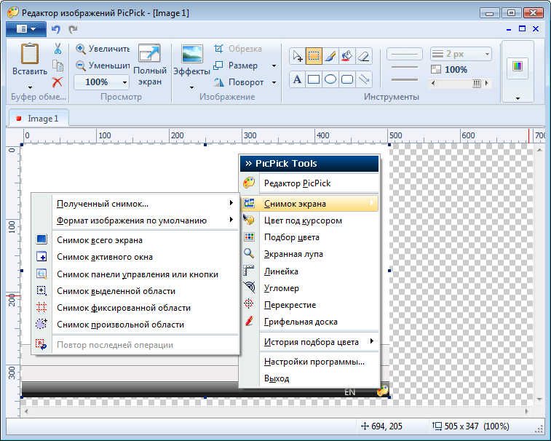Expand the Поворот dropdown arrow

(274, 82)
